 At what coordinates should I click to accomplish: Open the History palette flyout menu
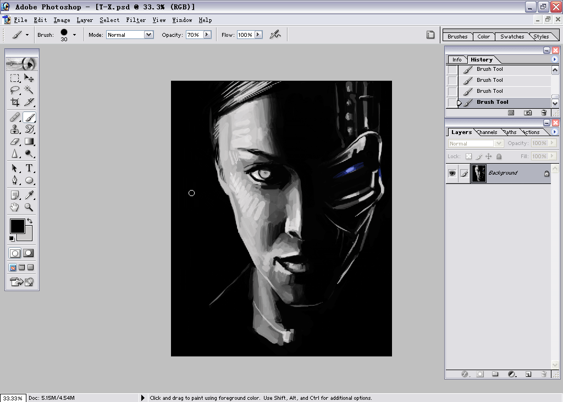point(554,59)
